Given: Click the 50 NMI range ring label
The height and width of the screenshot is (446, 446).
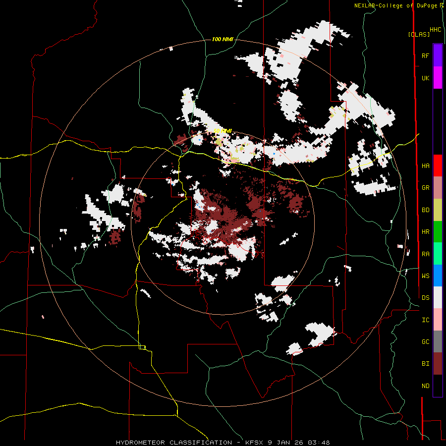Looking at the screenshot, I should point(223,131).
